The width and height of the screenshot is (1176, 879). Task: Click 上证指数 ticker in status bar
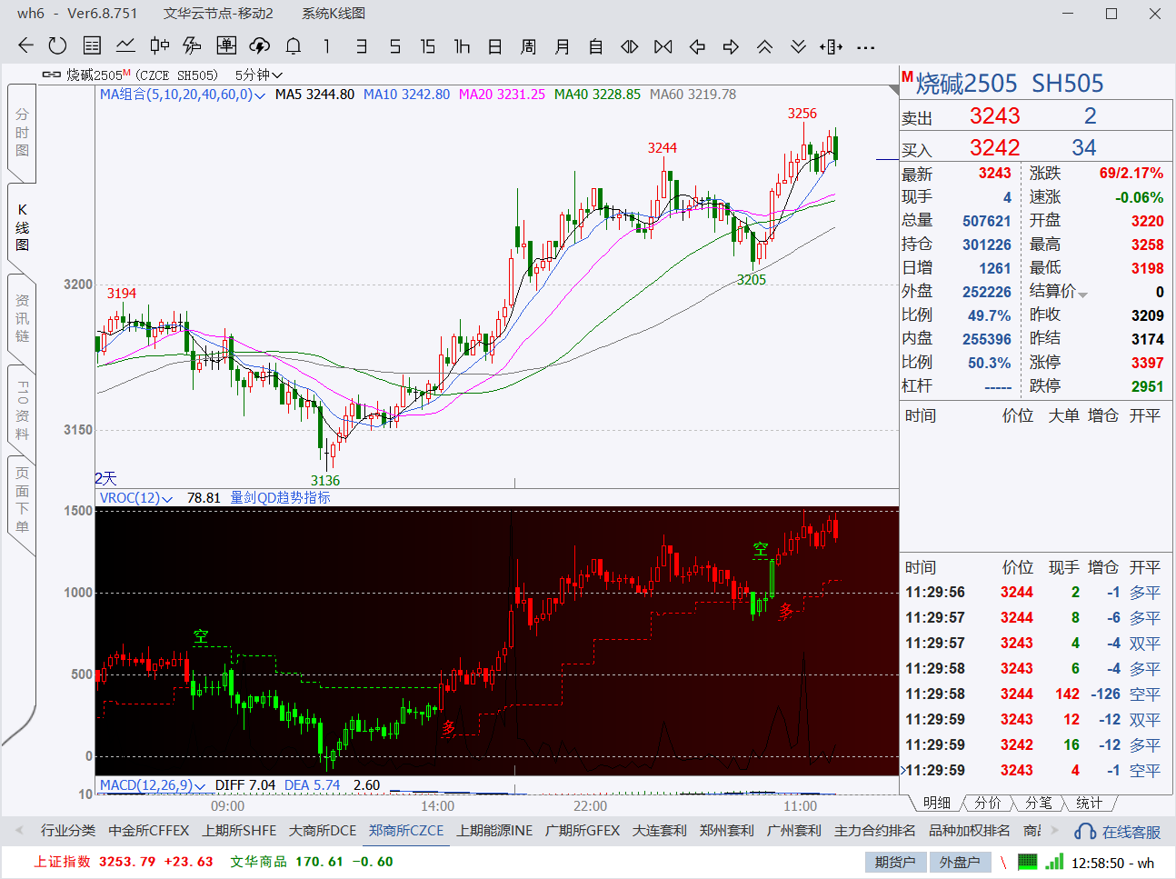(123, 862)
